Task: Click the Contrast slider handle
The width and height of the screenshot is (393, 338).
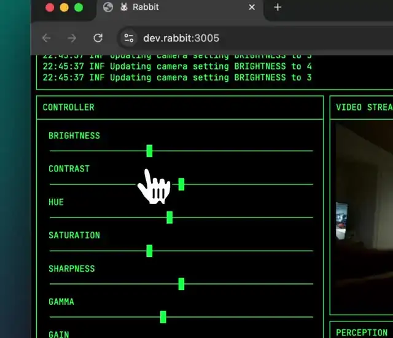Action: click(181, 184)
